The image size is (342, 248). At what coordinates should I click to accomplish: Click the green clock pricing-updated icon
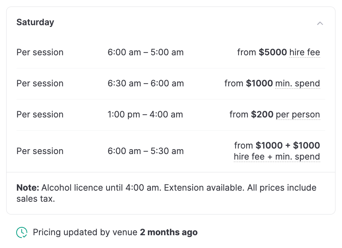click(x=22, y=232)
